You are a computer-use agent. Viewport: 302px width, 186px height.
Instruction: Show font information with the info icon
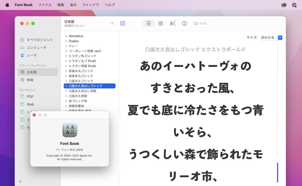pyautogui.click(x=184, y=23)
